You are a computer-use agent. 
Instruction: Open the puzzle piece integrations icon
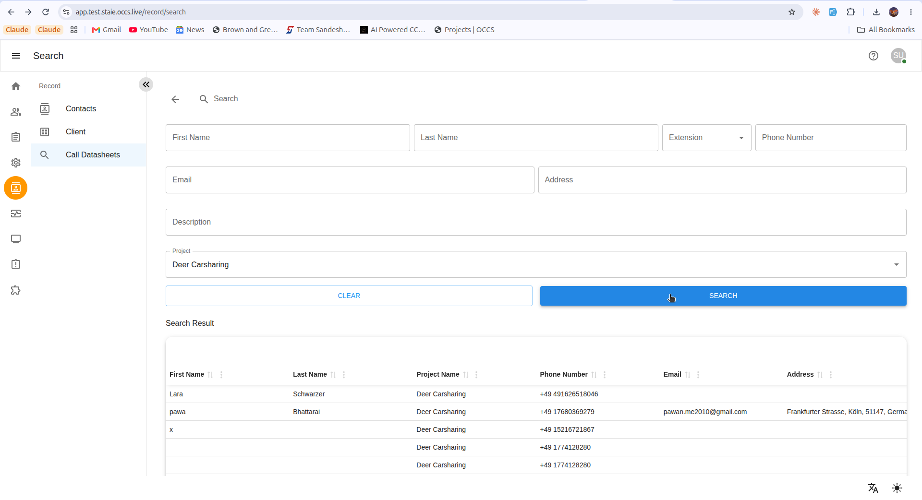coord(16,290)
